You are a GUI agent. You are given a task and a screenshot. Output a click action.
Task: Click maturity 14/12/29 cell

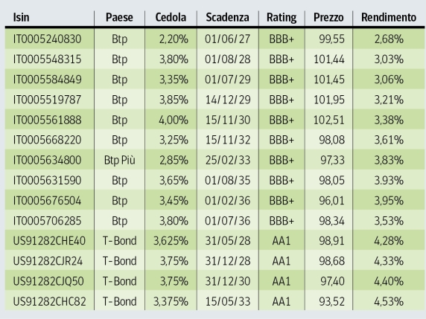(228, 100)
